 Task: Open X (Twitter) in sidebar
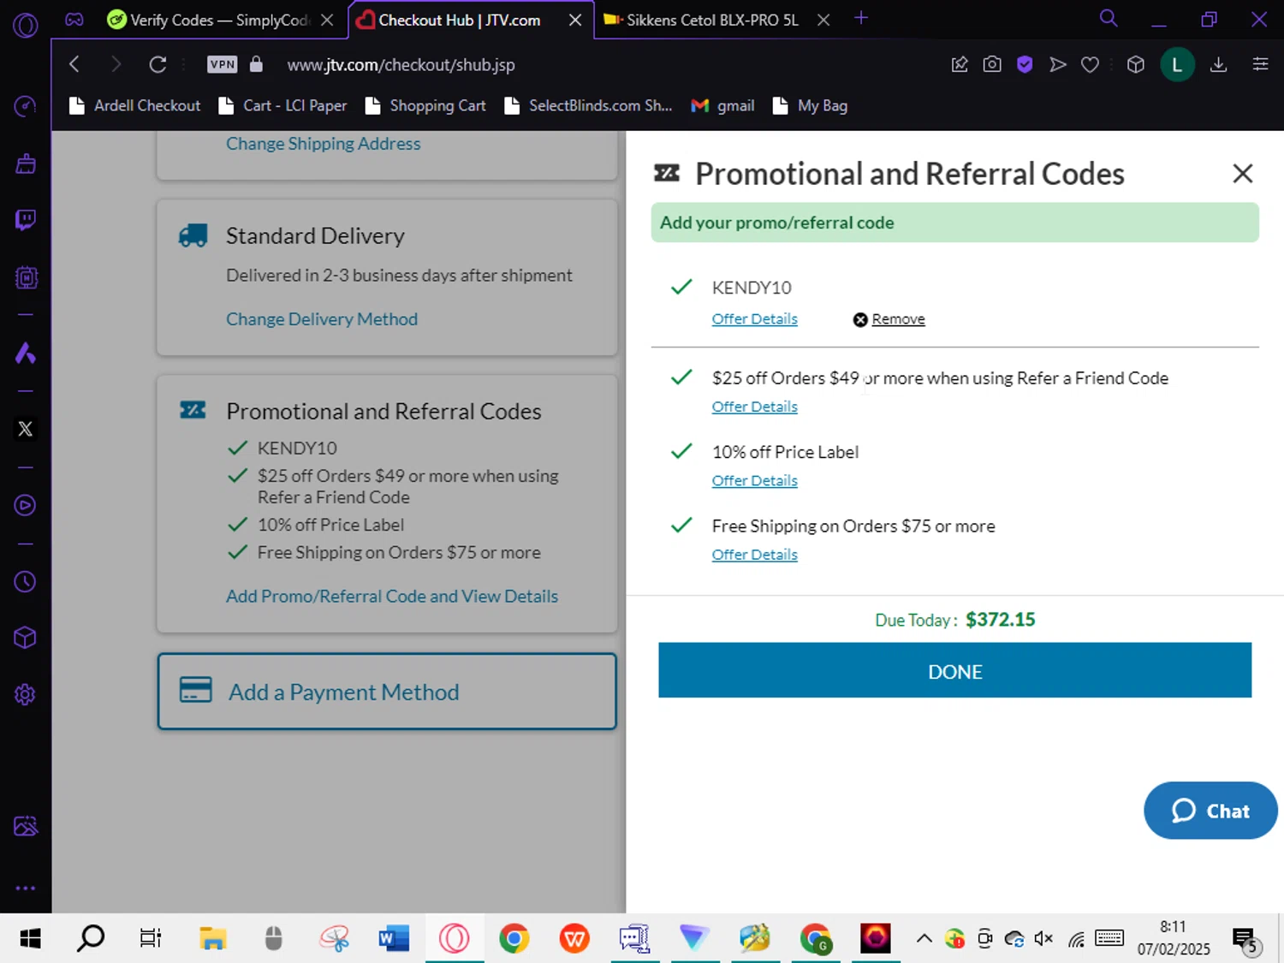26,429
